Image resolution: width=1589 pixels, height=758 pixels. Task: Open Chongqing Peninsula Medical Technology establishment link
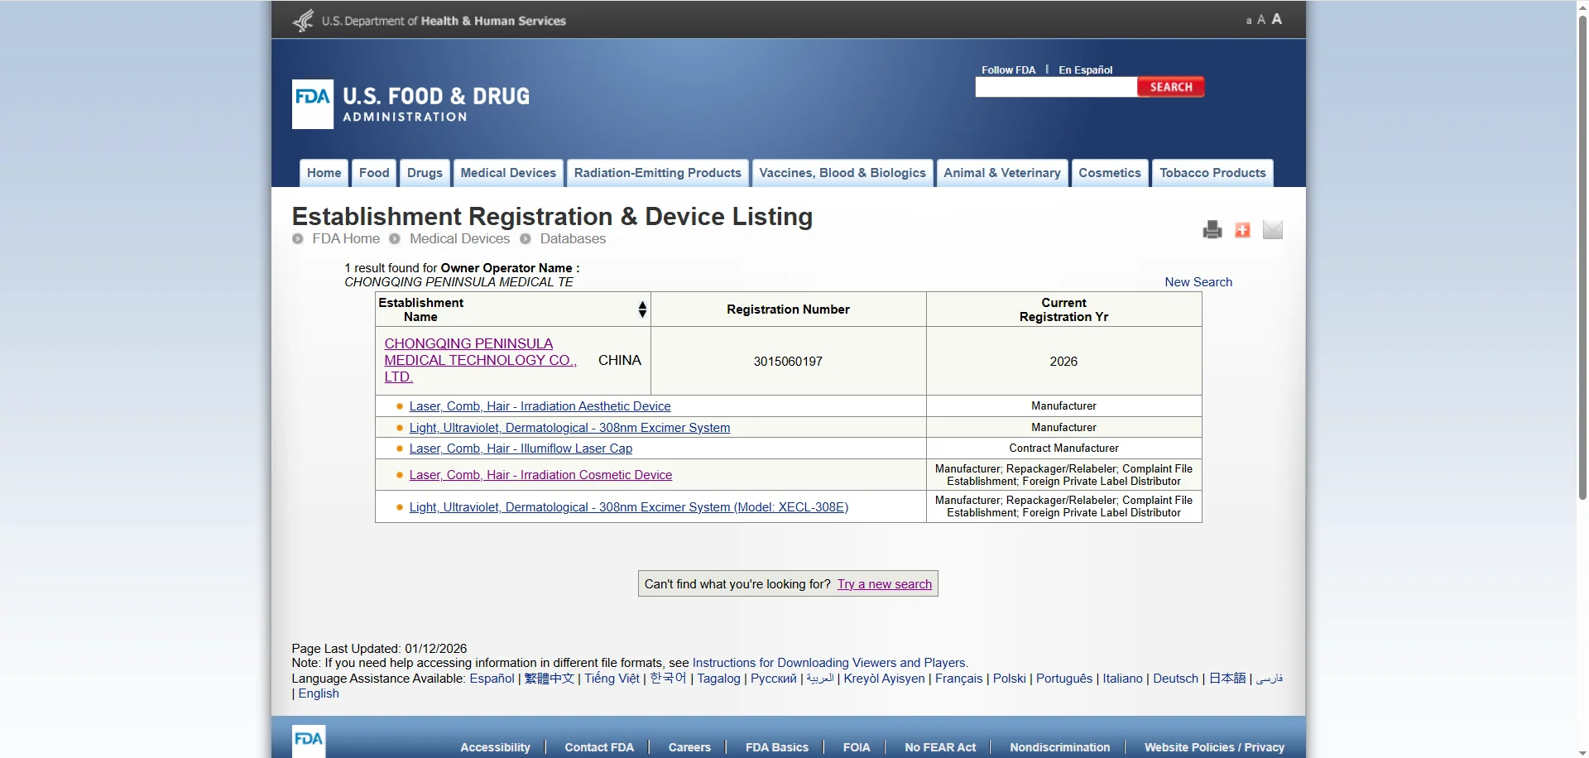click(480, 360)
